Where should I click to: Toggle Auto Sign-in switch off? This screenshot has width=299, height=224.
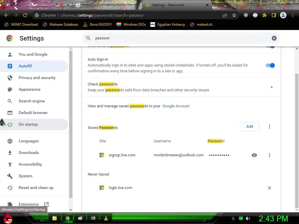[x=270, y=65]
